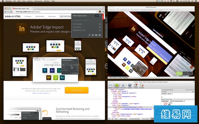Click the orange Get started button
The image size is (199, 124).
pos(76,90)
